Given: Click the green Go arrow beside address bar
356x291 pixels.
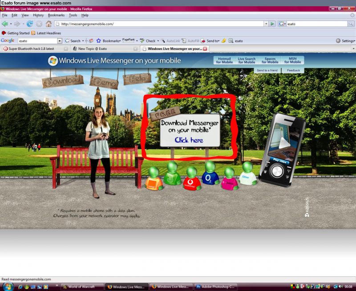Looking at the screenshot, I should 272,24.
